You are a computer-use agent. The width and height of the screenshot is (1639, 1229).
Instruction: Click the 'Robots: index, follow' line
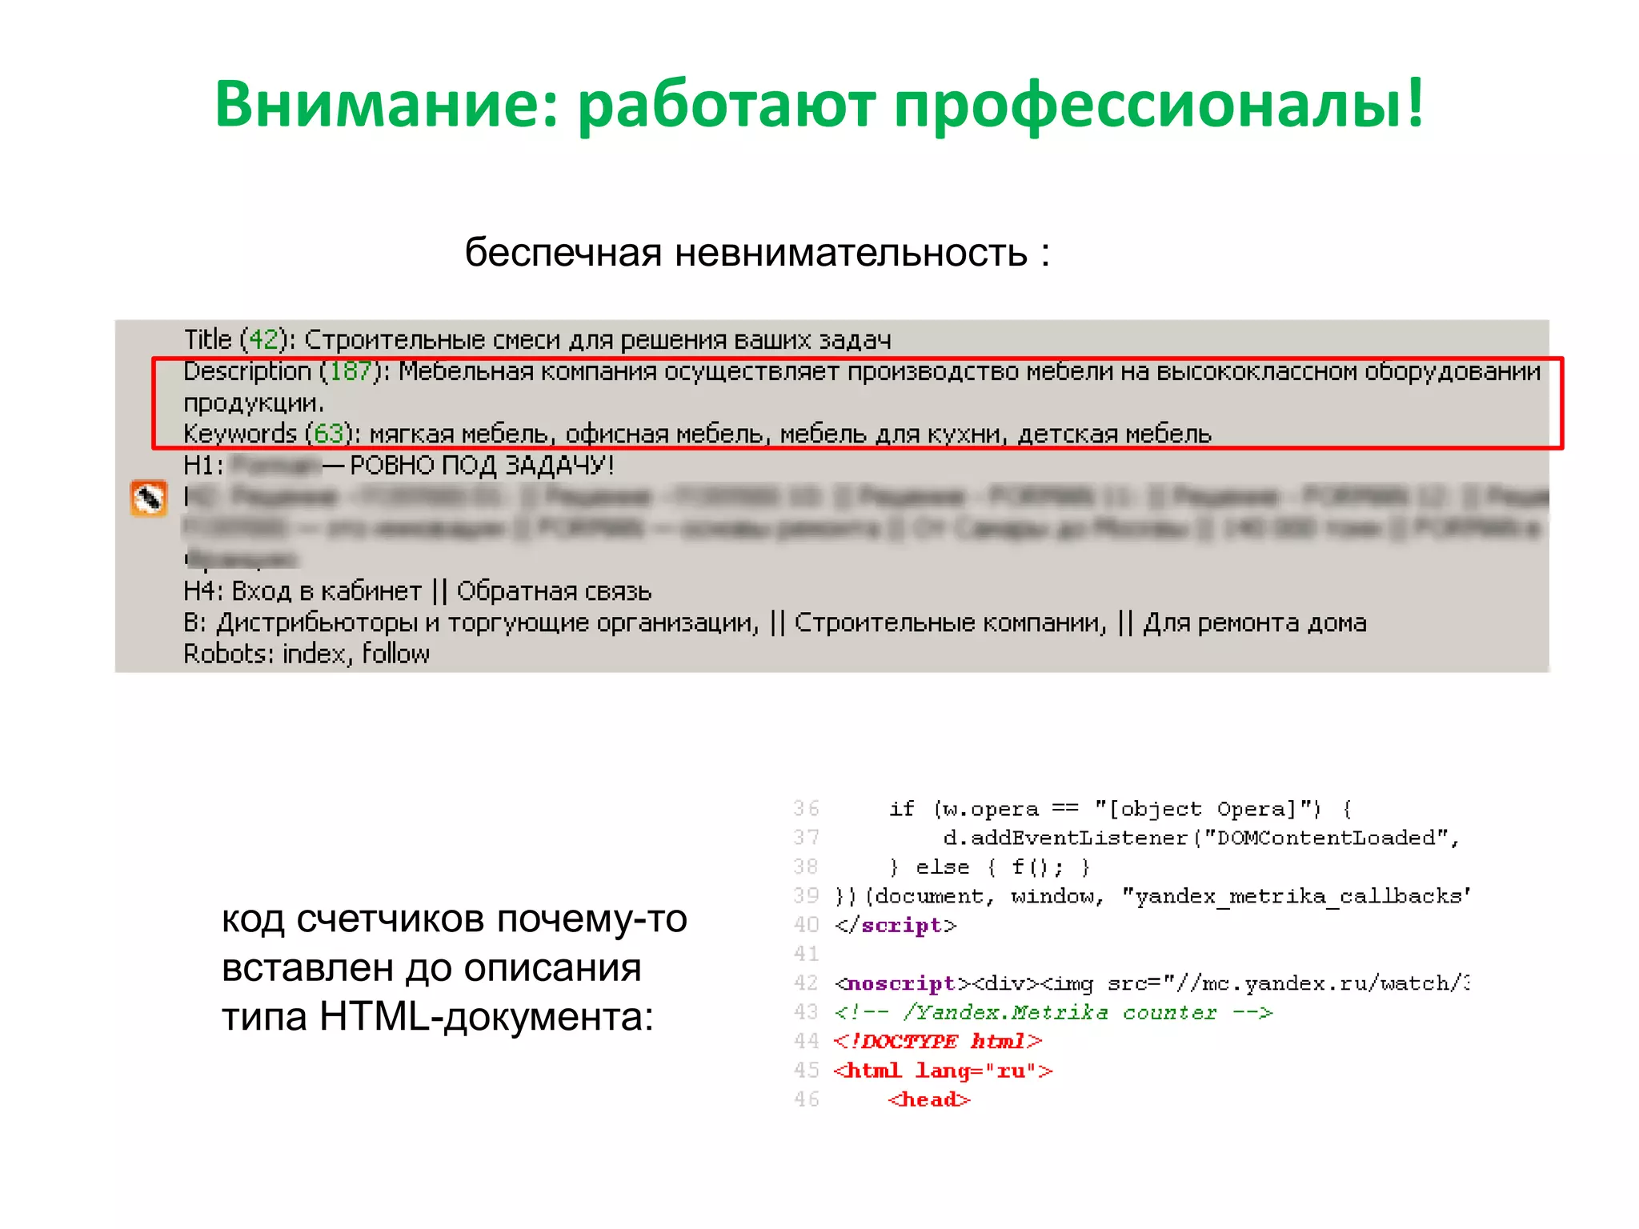point(307,654)
